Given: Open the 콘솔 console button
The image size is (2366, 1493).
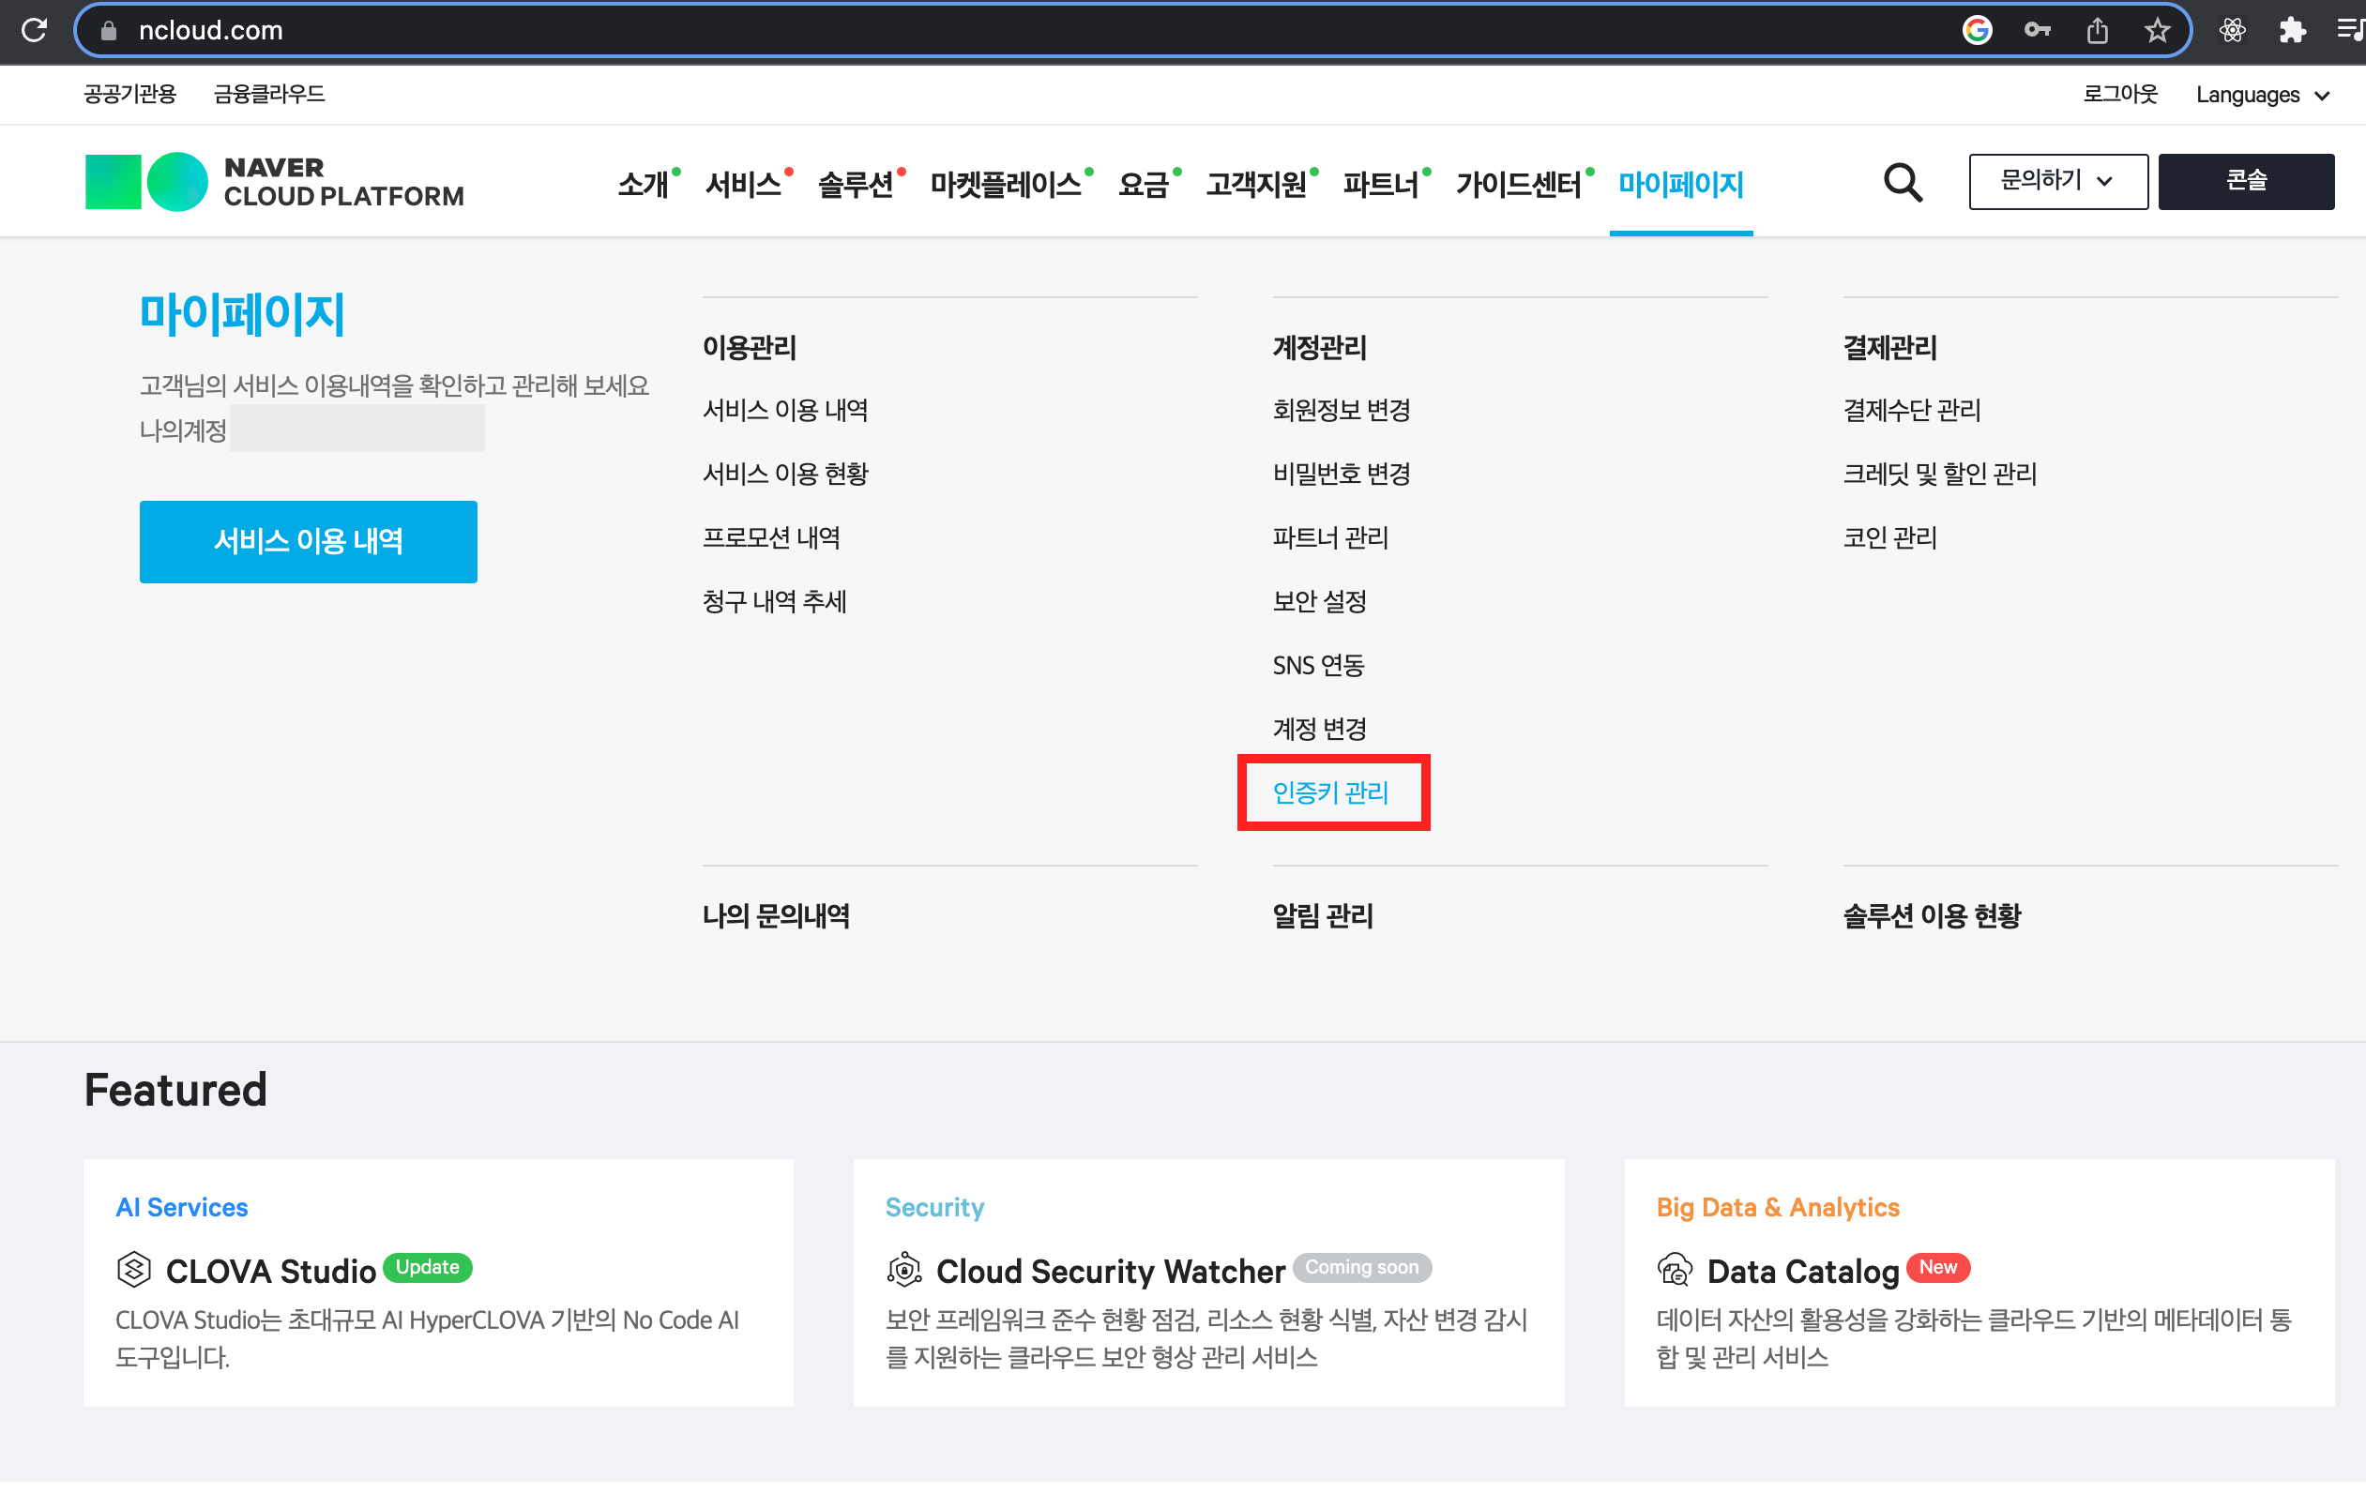Looking at the screenshot, I should (x=2245, y=181).
